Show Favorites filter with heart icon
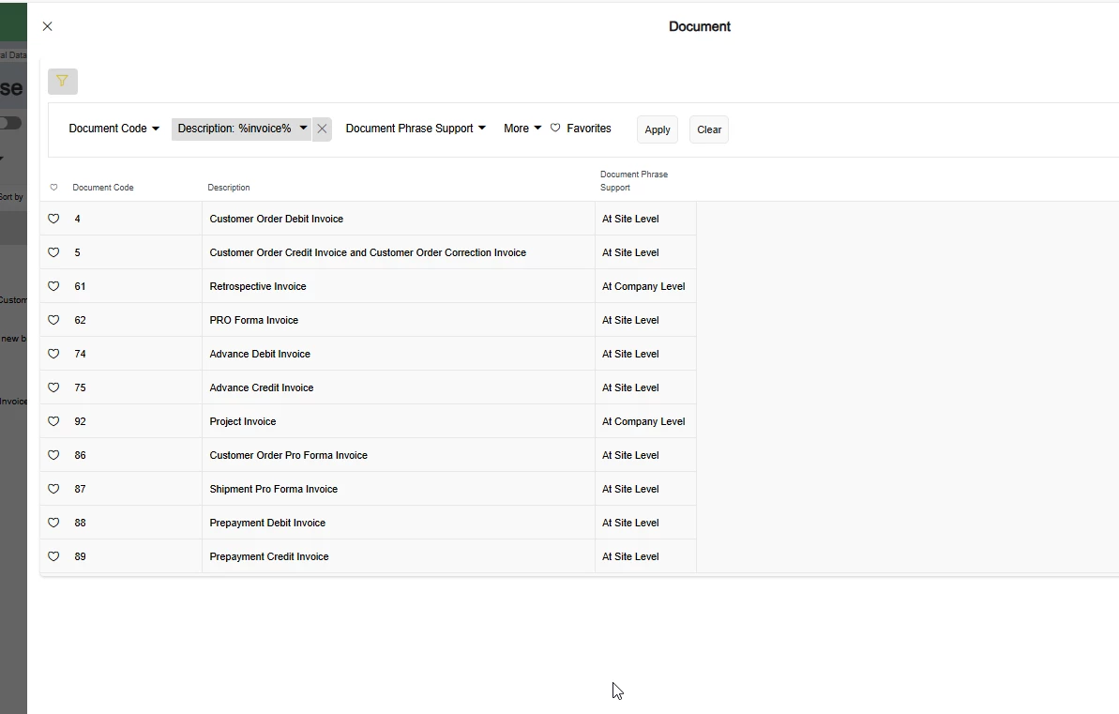The height and width of the screenshot is (714, 1119). pyautogui.click(x=581, y=129)
